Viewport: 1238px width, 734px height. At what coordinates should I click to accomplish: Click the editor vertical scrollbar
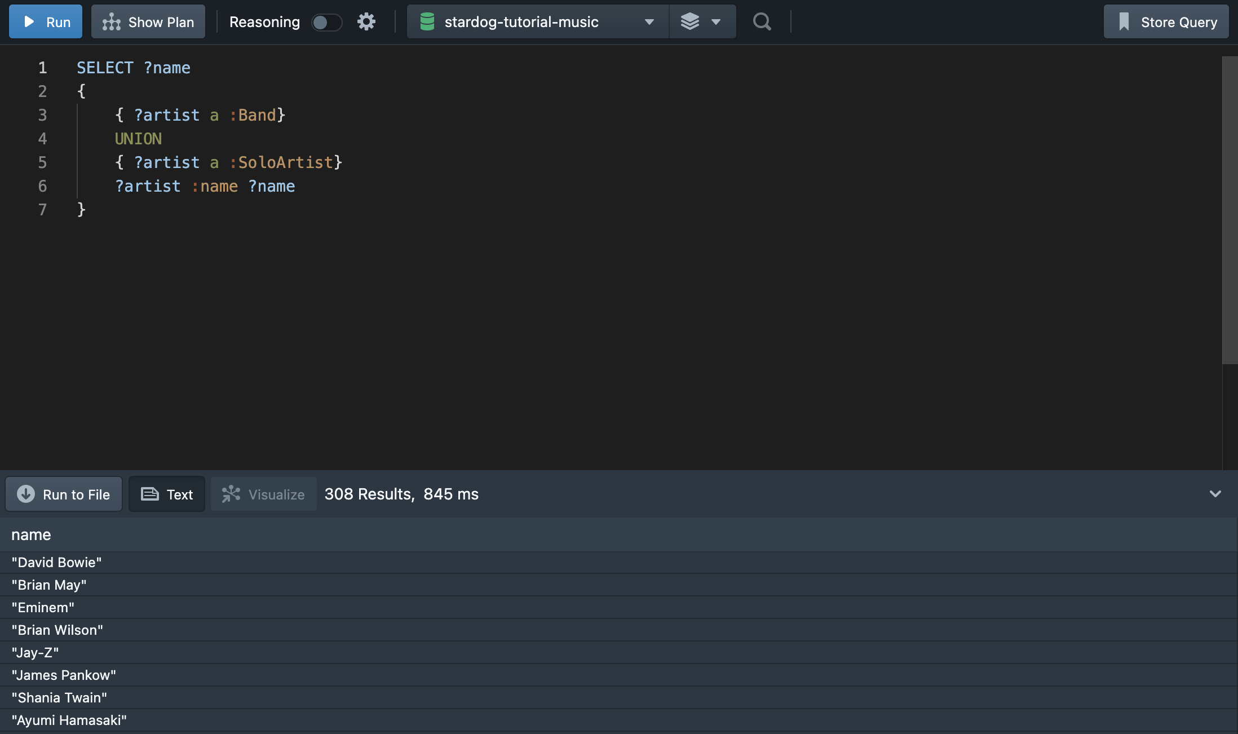pos(1230,210)
